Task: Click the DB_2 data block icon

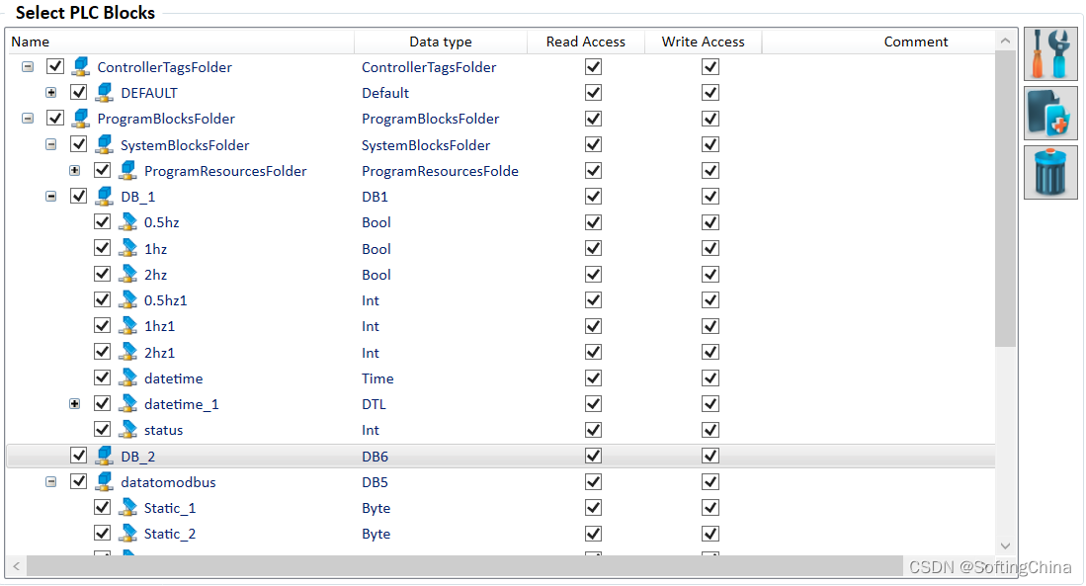Action: (x=105, y=456)
